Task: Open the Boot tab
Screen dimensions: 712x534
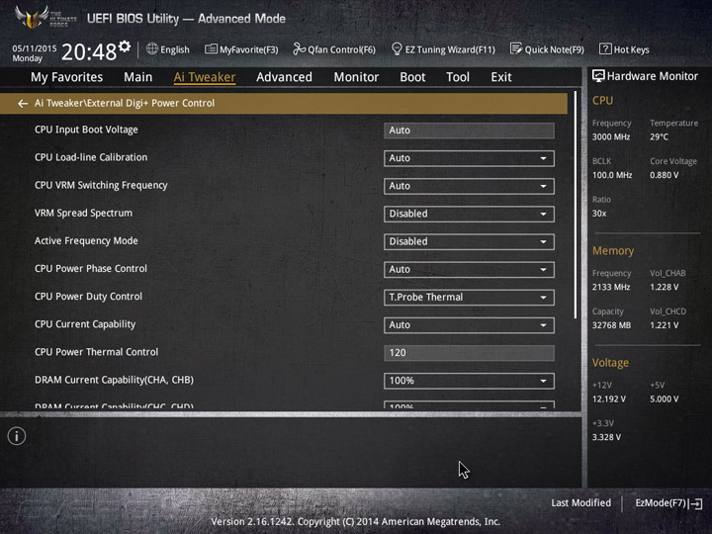Action: (412, 77)
